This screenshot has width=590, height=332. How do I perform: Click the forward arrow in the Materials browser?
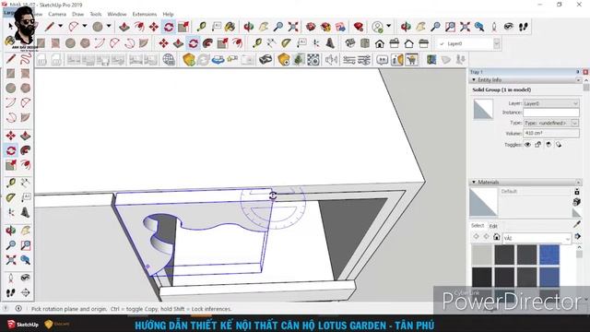pyautogui.click(x=486, y=237)
